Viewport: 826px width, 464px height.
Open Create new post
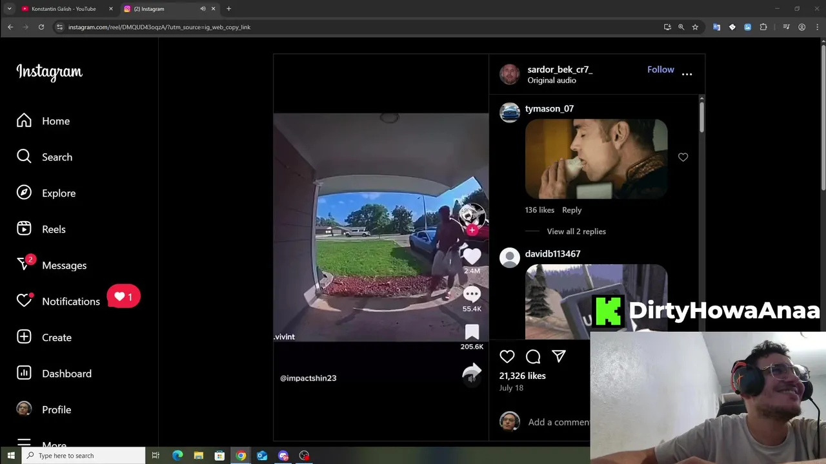44,338
